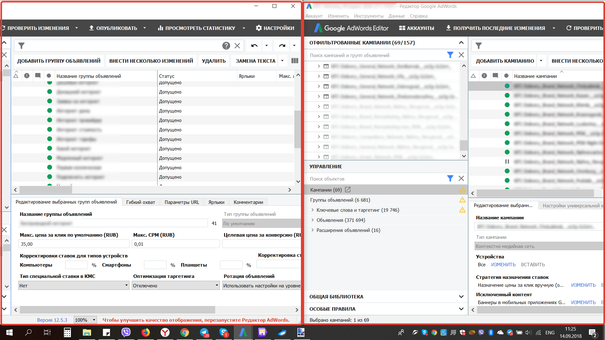Click the filter funnel icon in left window
This screenshot has height=340, width=605.
[21, 46]
